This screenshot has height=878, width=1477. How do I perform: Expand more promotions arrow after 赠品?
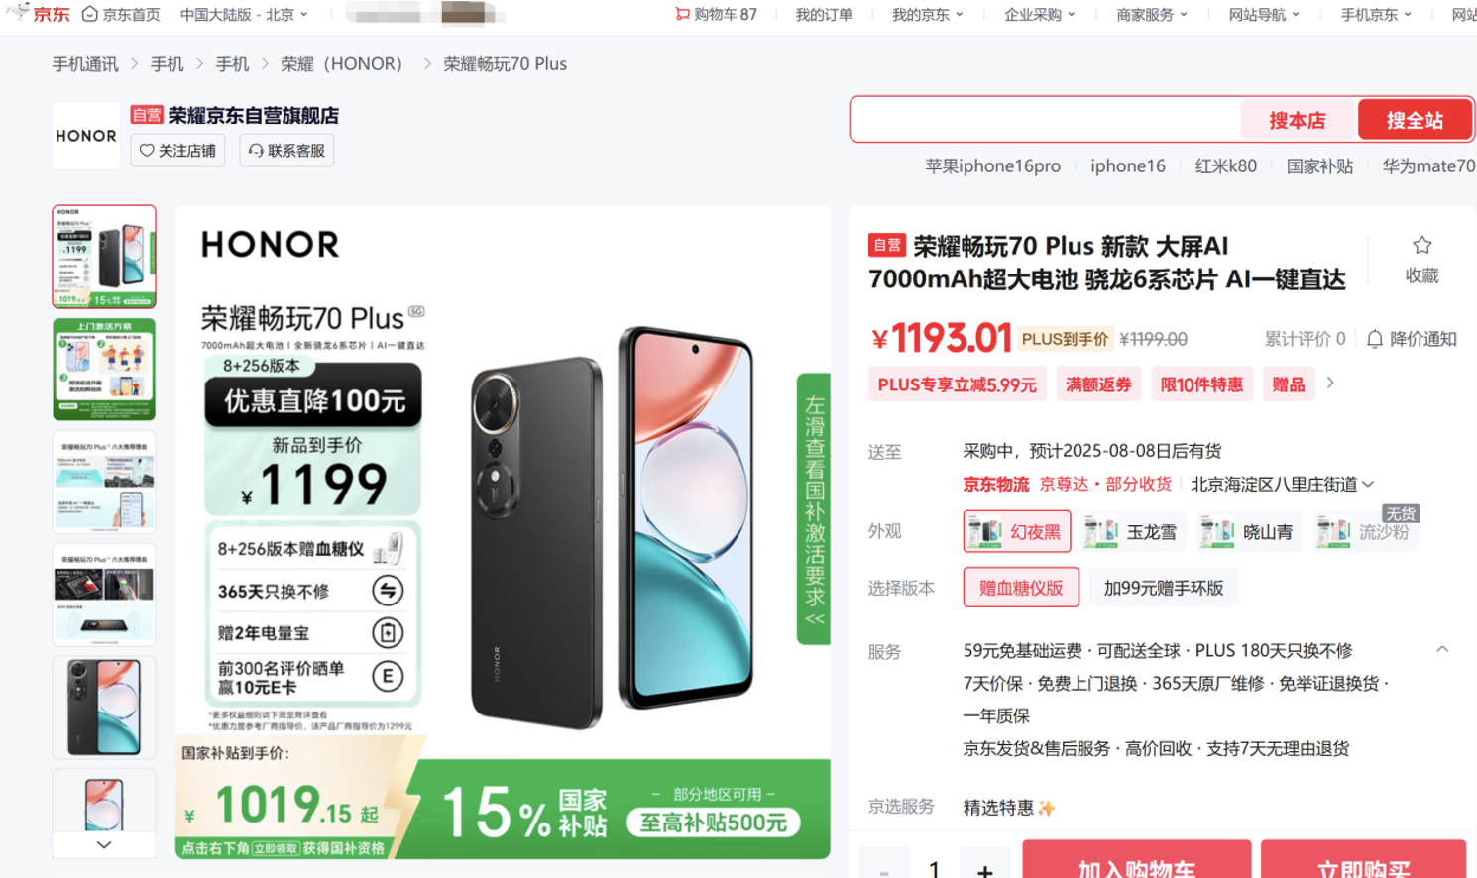click(1330, 383)
